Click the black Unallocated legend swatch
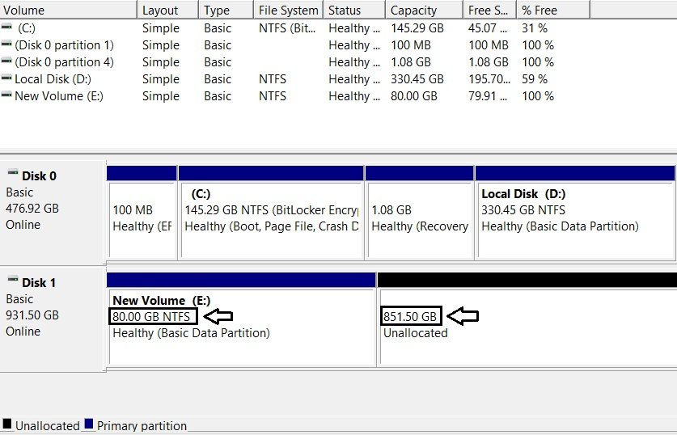 (7, 424)
